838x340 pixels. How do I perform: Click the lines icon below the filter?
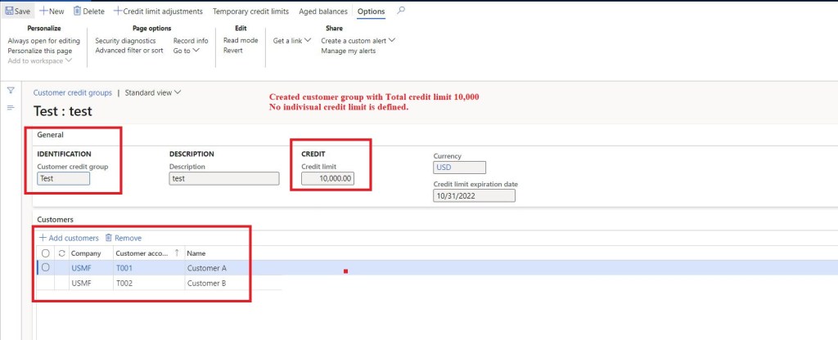click(x=11, y=108)
